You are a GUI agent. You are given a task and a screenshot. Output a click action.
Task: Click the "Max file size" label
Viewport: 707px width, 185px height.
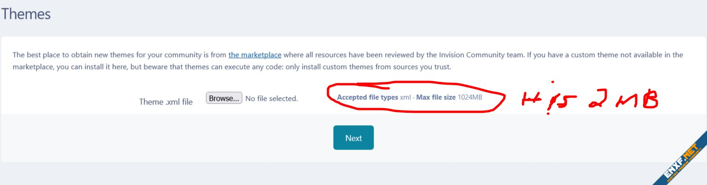[x=436, y=98]
